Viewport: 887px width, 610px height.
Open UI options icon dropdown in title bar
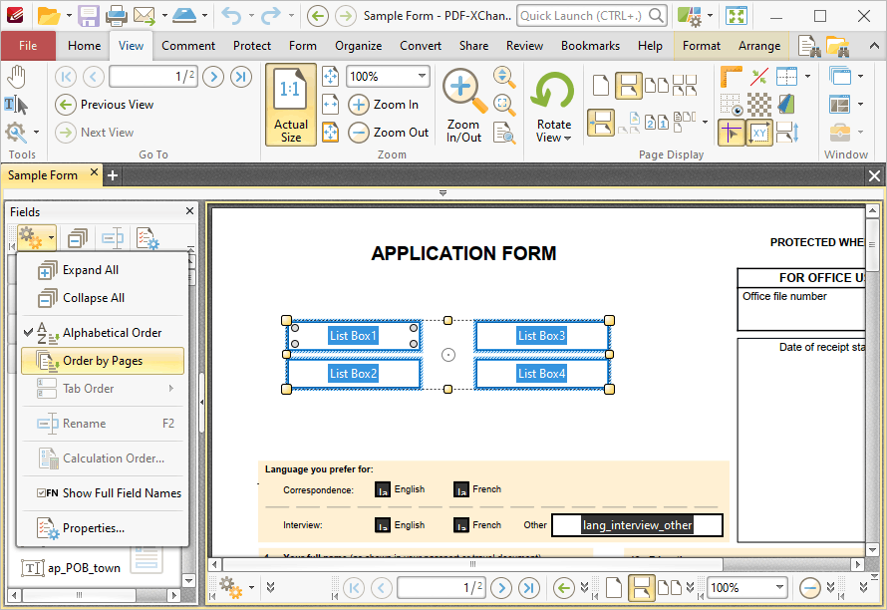pyautogui.click(x=710, y=16)
